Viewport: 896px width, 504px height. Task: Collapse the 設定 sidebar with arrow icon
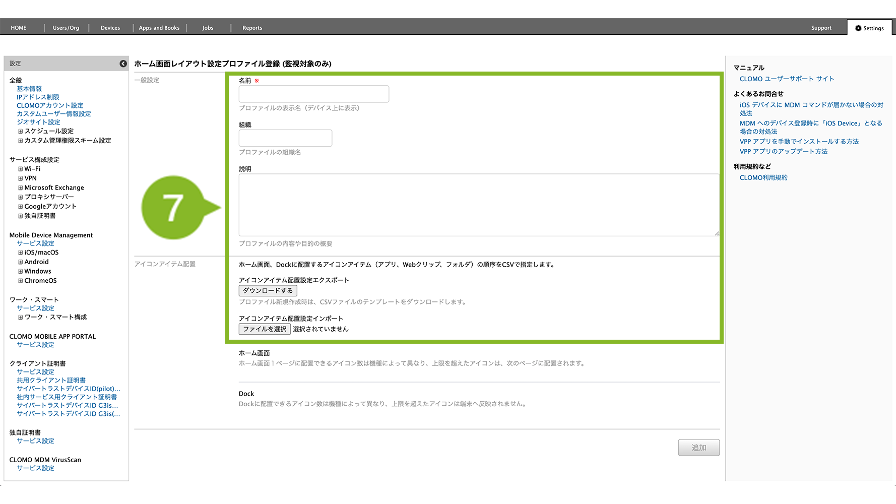click(123, 64)
